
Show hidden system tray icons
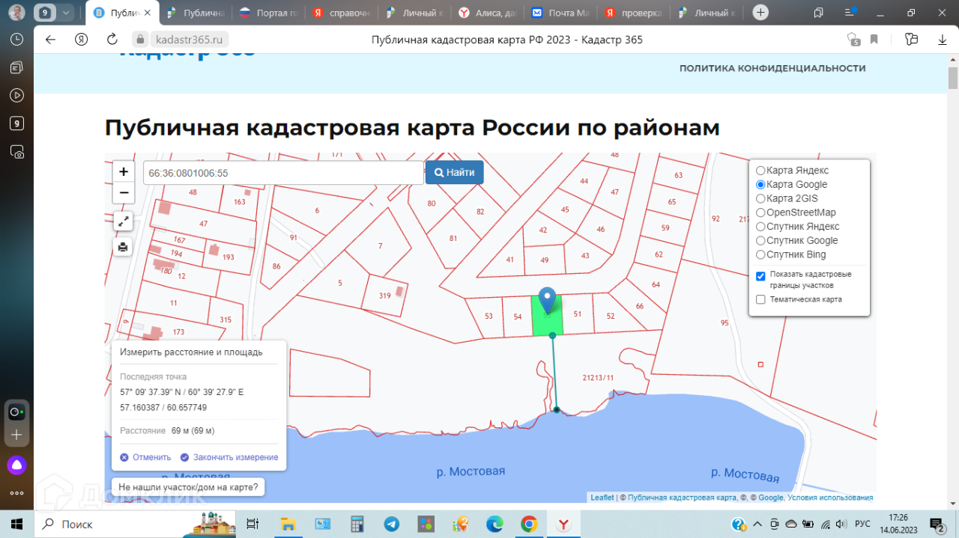pos(757,524)
